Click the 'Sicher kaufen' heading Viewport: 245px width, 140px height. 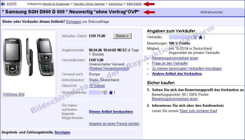tap(161, 83)
